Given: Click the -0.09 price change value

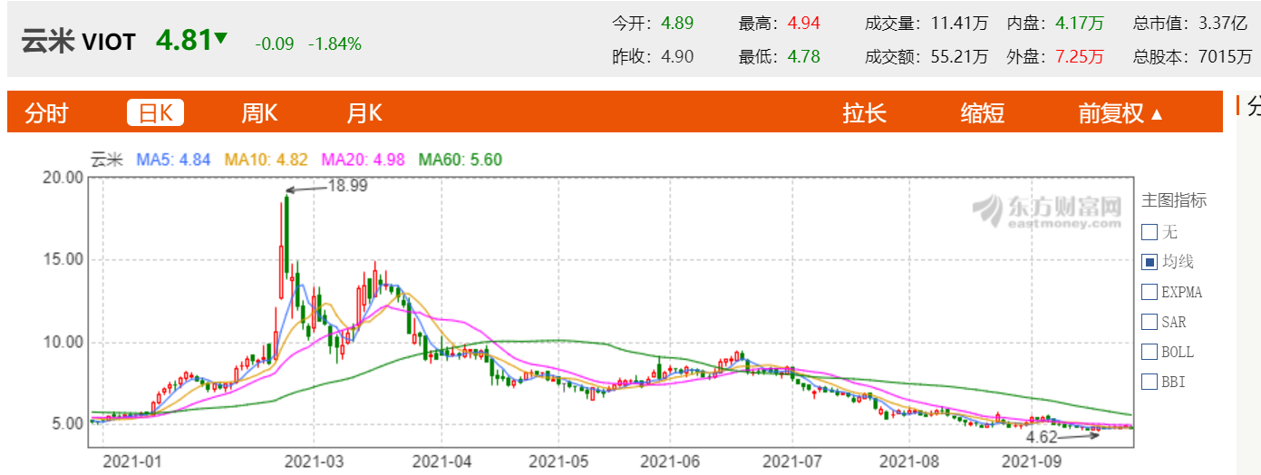Looking at the screenshot, I should (x=275, y=44).
